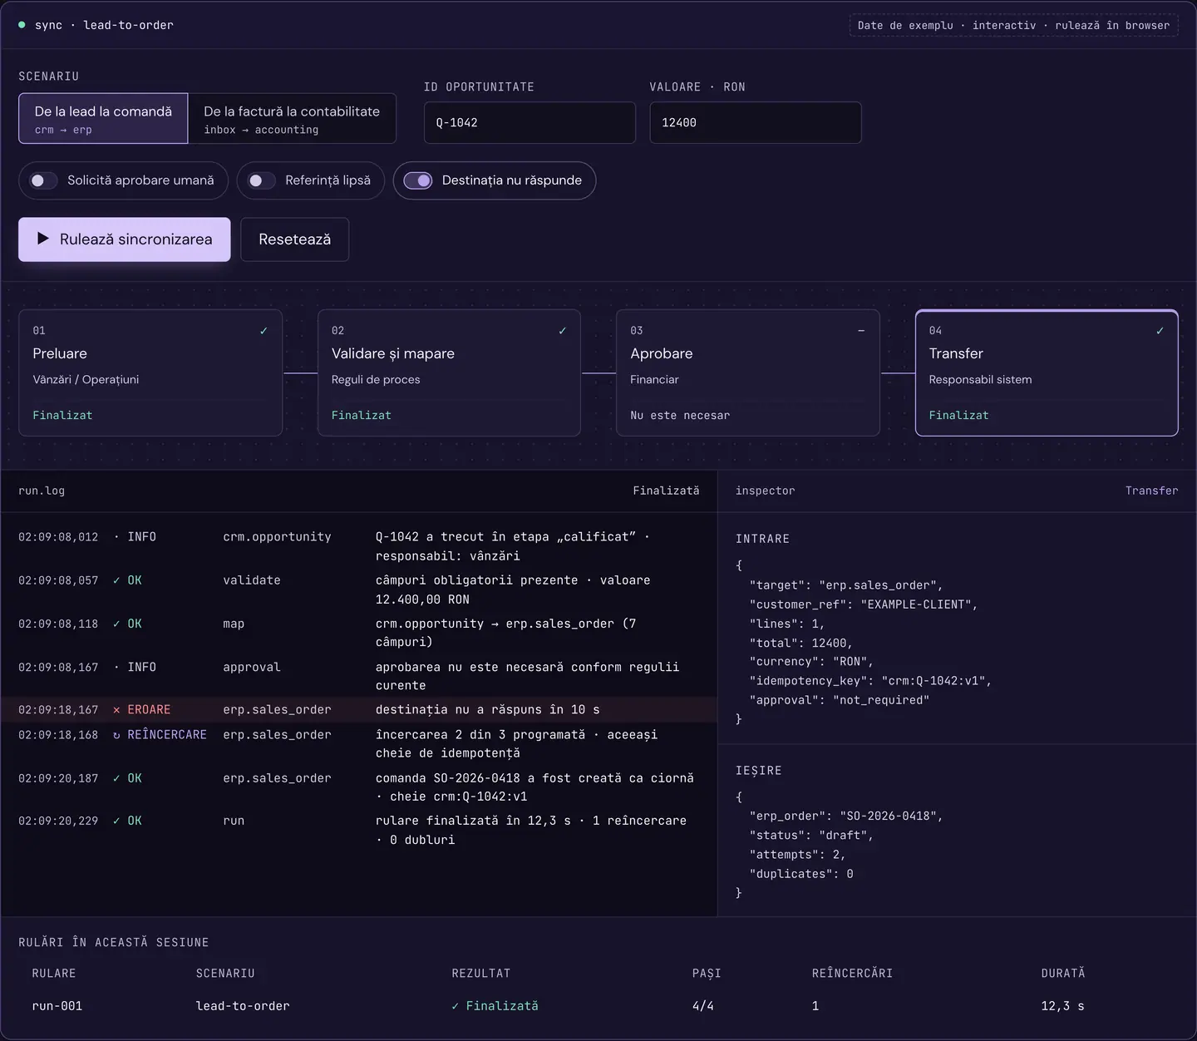The width and height of the screenshot is (1197, 1041).
Task: Click the dash icon on Aprobare step
Action: pos(861,331)
